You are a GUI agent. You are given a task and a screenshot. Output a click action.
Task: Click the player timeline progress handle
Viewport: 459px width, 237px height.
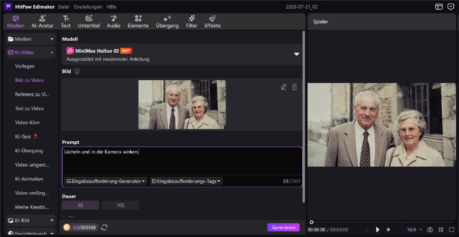pyautogui.click(x=312, y=222)
